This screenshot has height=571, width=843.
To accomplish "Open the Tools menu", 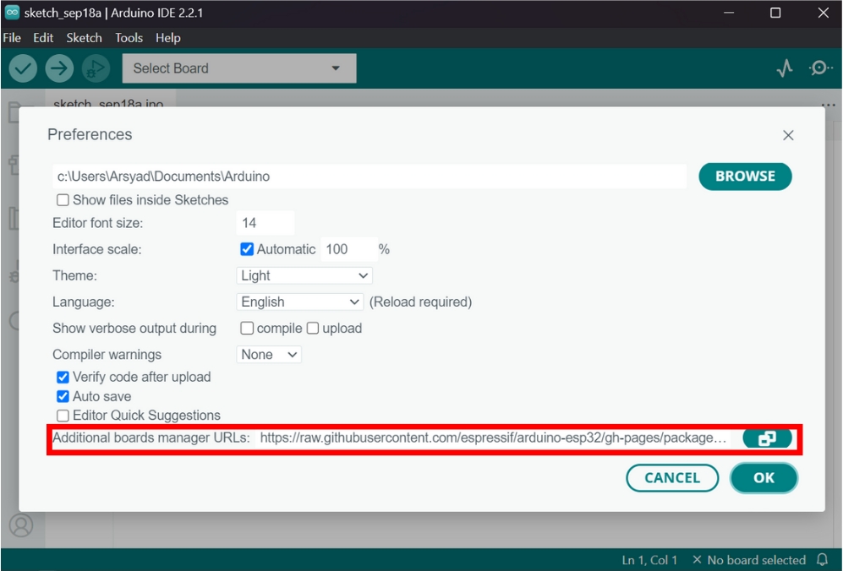I will pos(129,38).
